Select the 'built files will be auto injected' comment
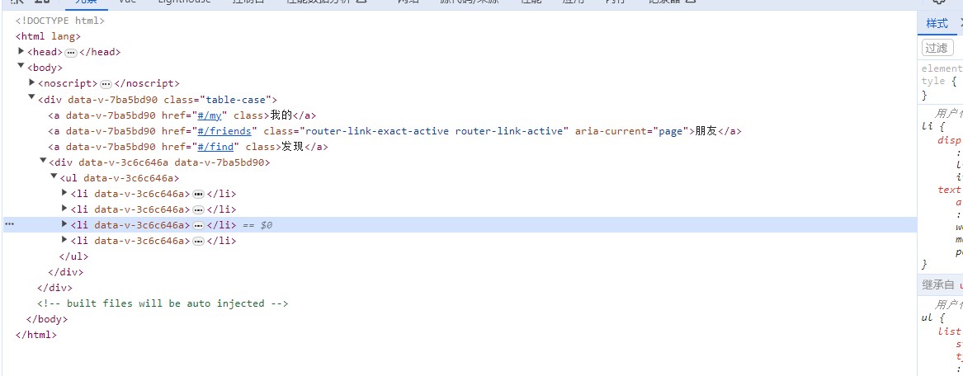 point(163,303)
